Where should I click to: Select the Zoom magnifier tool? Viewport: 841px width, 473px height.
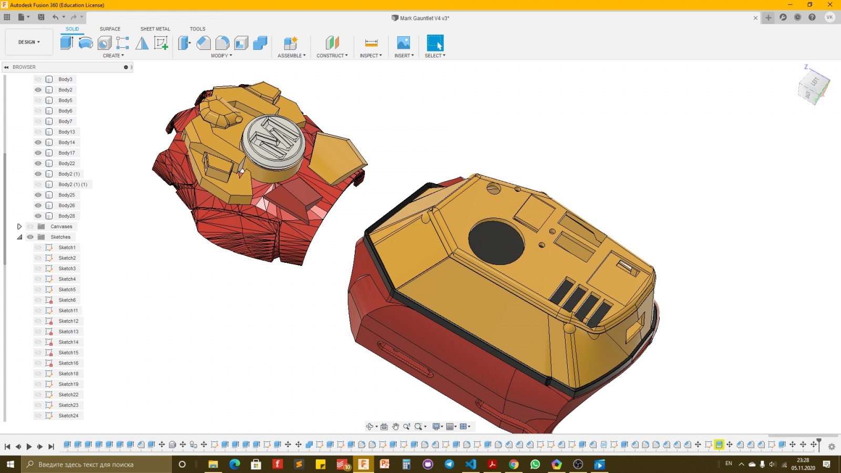407,427
